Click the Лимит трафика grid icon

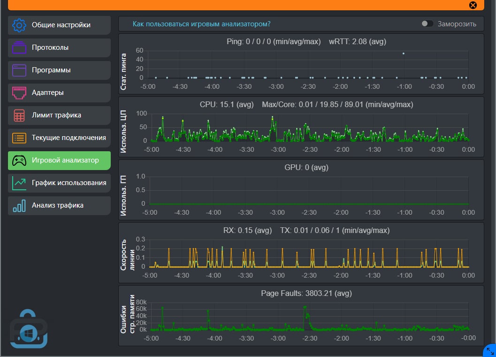(19, 116)
